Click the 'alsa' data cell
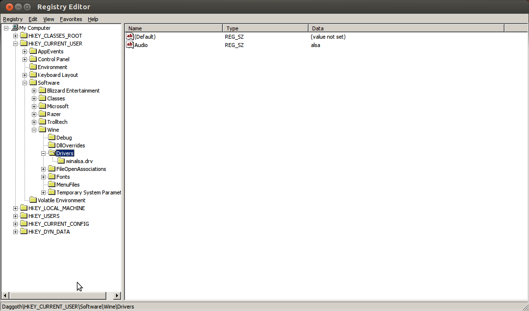The width and height of the screenshot is (529, 311). coord(315,45)
